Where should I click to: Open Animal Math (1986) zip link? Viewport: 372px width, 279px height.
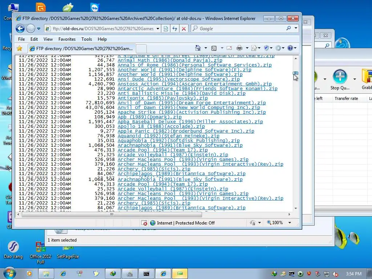coord(170,60)
